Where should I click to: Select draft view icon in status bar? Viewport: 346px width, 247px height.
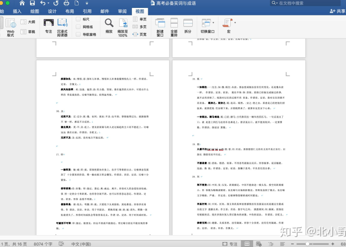(282, 244)
